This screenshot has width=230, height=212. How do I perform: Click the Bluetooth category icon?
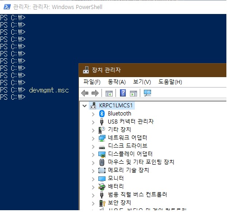pos(102,114)
